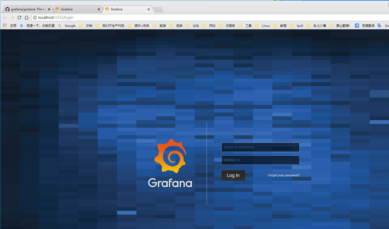The image size is (389, 229).
Task: View site information icon in address bar
Action: click(x=35, y=18)
